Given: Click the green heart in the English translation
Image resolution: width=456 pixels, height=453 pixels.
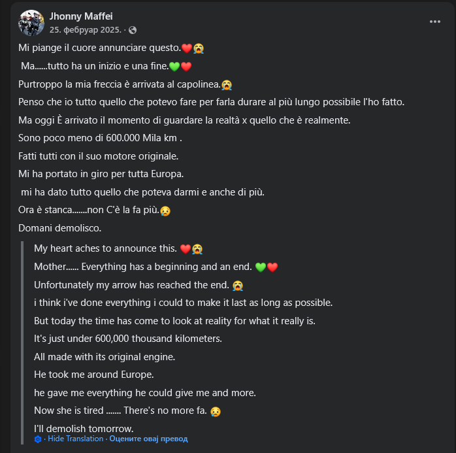Looking at the screenshot, I should 261,267.
